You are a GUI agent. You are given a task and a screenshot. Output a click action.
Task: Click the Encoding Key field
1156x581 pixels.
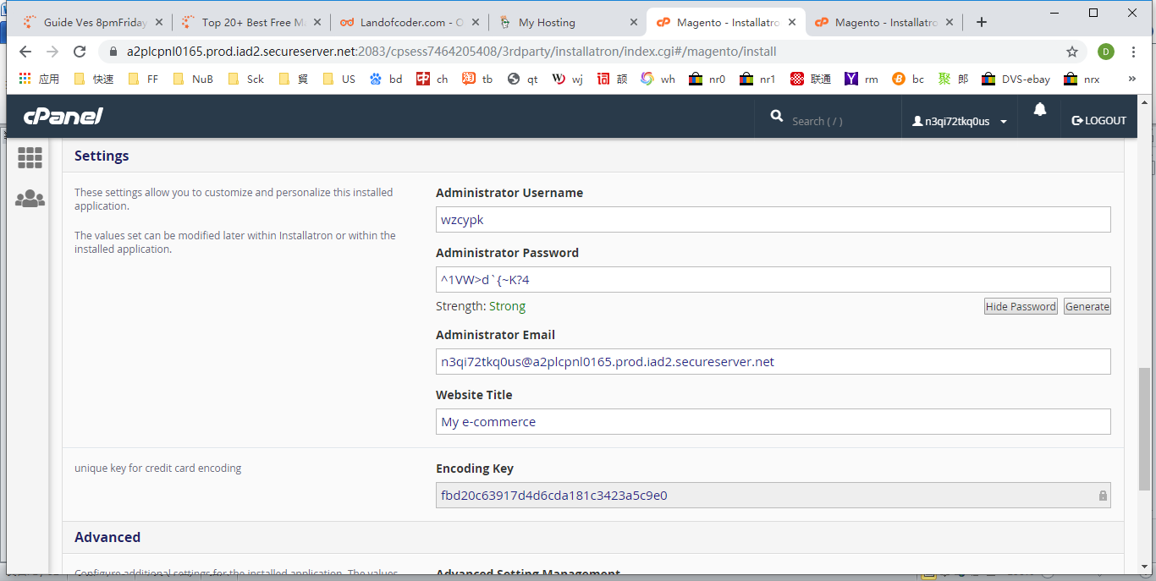pos(773,495)
